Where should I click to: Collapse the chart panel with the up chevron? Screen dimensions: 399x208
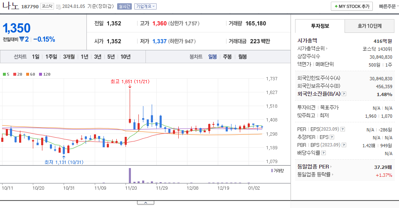(145, 203)
